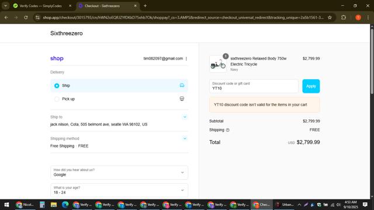
Task: Open a new browser tab
Action: click(x=145, y=6)
